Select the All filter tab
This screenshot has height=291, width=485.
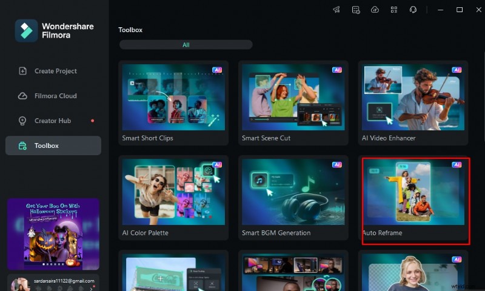[186, 45]
